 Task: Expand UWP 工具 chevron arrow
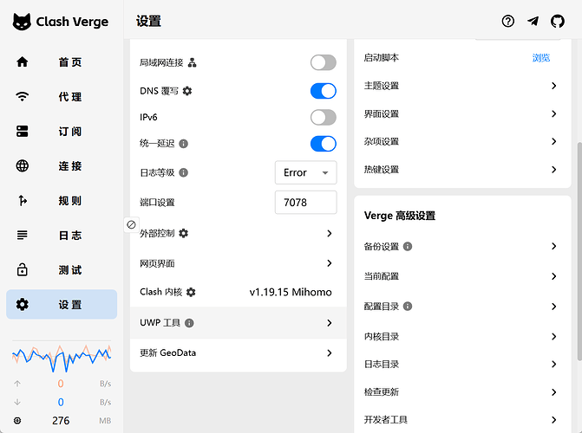(330, 323)
